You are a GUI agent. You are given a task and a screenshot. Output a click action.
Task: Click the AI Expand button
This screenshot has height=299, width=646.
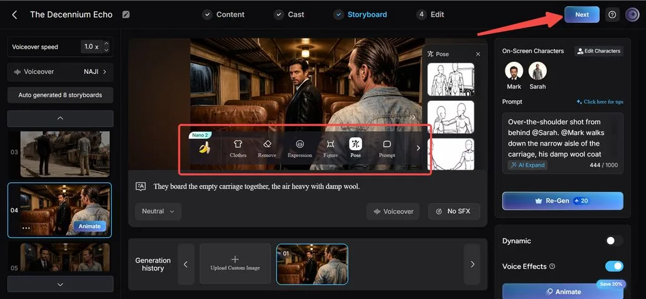(528, 165)
